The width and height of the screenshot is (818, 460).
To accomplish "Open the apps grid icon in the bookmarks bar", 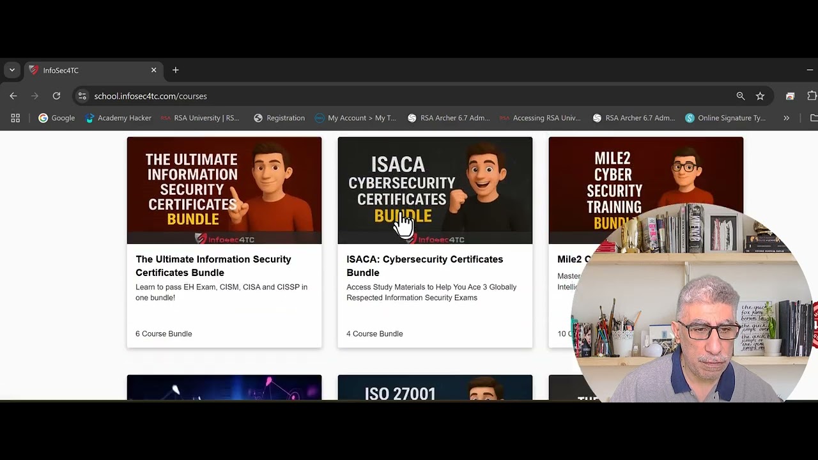I will [15, 118].
